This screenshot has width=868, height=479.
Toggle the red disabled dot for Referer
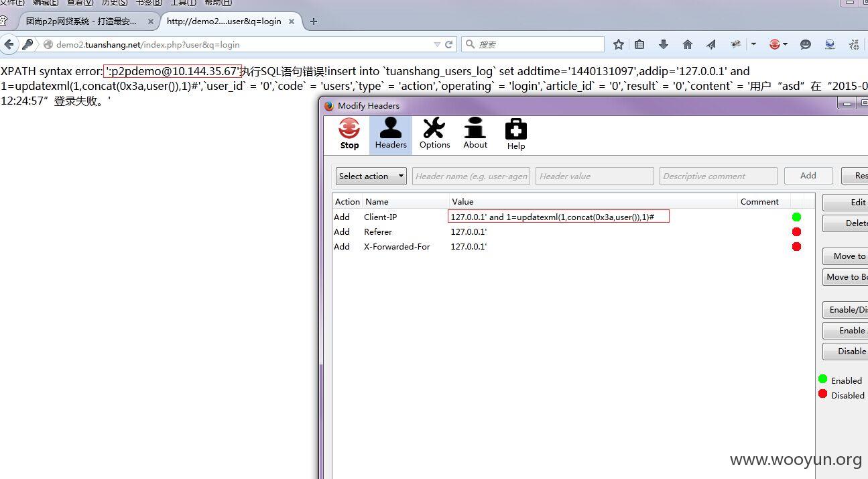[x=796, y=231]
